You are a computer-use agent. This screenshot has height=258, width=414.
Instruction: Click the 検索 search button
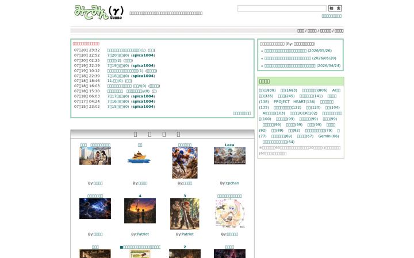(335, 9)
